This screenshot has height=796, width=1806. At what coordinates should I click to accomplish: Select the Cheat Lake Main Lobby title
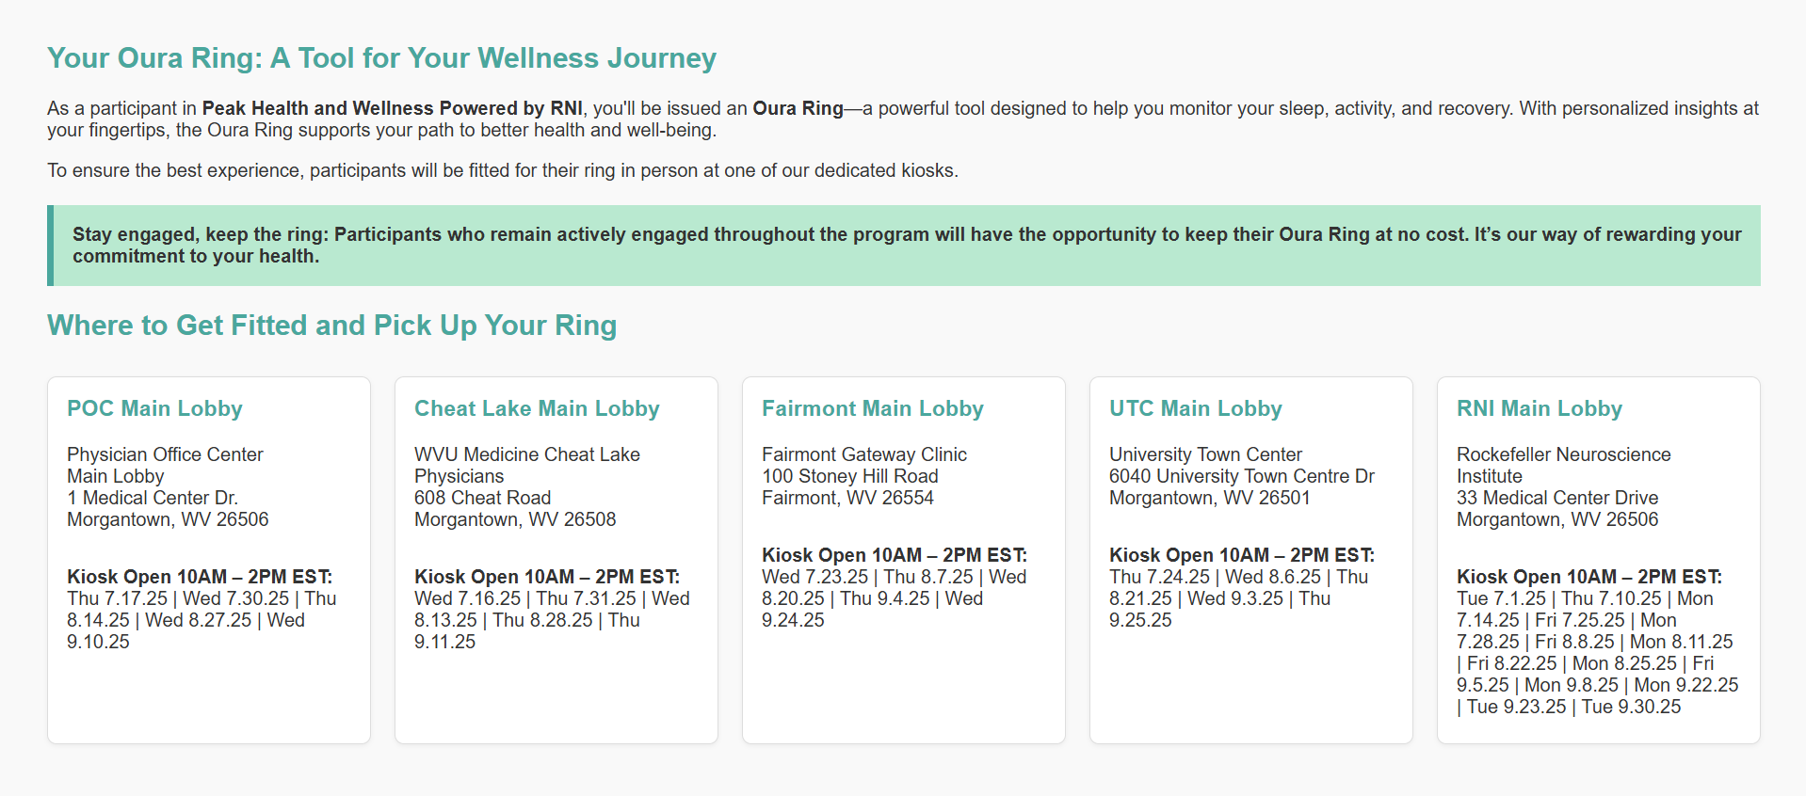537,408
